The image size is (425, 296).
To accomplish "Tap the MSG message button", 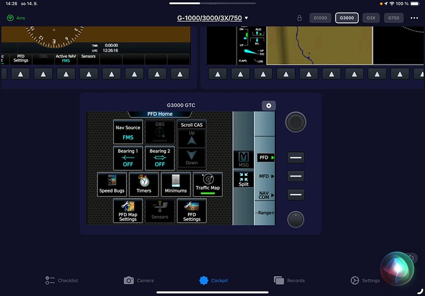I will pyautogui.click(x=243, y=159).
